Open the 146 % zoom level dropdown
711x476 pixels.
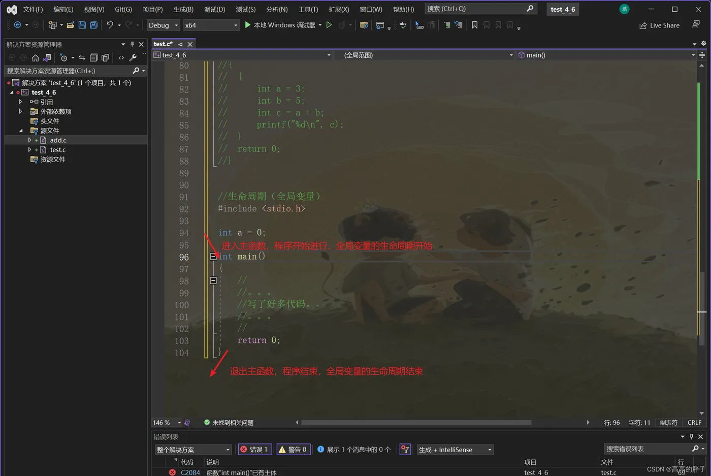(x=167, y=423)
